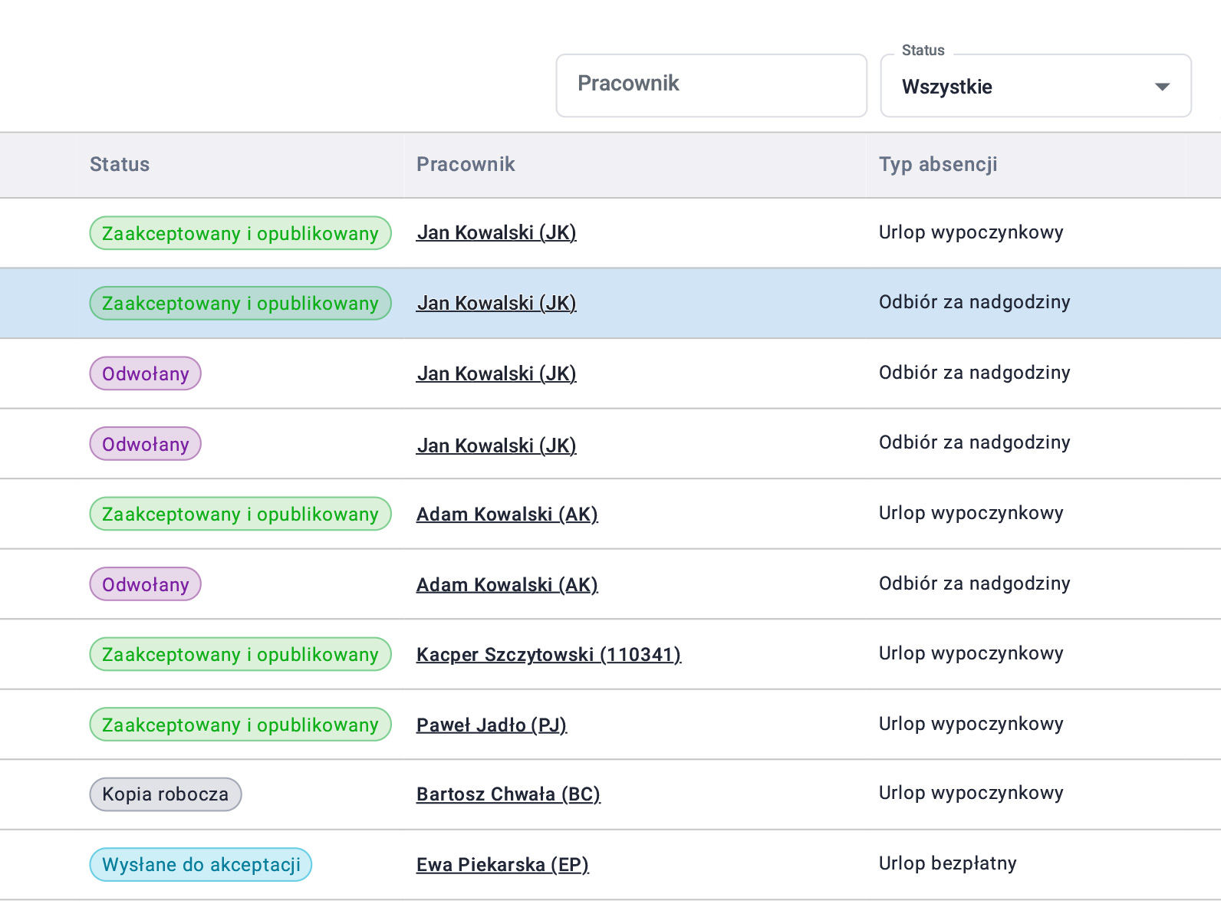Open Ewa Piekarska (EP) employee link
This screenshot has width=1221, height=914.
(x=502, y=864)
